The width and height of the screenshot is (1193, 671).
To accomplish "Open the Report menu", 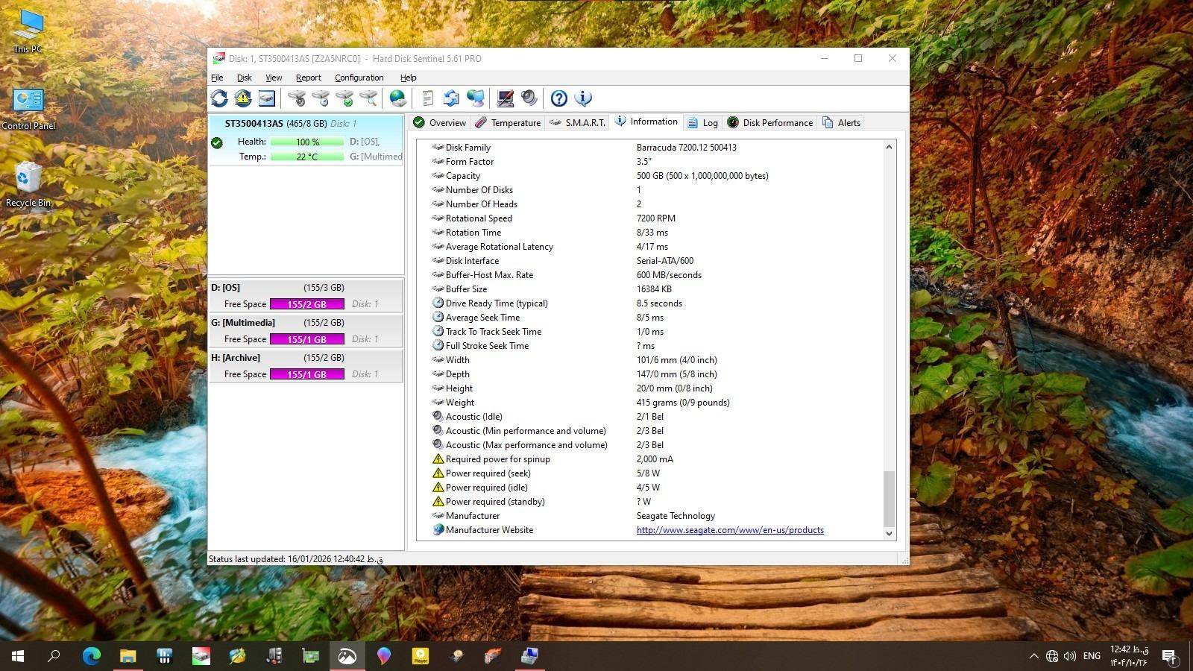I will [308, 78].
